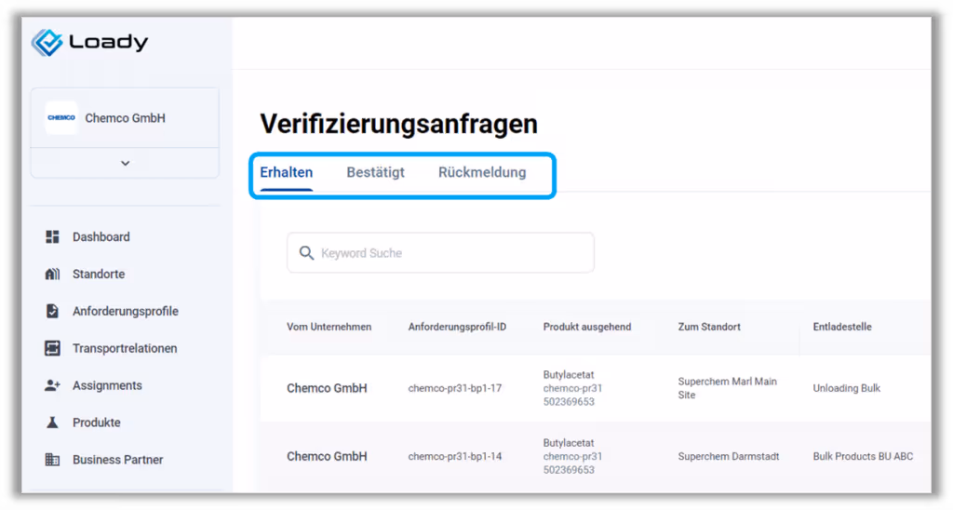Click the Assignments person-add icon
The width and height of the screenshot is (953, 510).
click(52, 384)
